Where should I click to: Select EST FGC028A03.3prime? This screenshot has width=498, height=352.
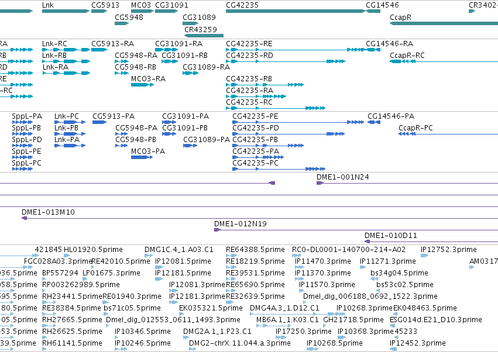[x=58, y=261]
